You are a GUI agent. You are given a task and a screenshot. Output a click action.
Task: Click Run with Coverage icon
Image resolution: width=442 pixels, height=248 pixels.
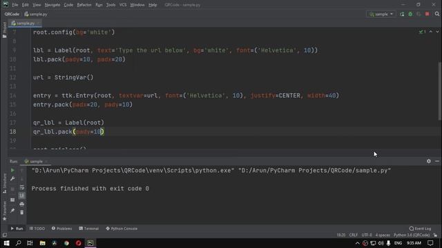(x=419, y=14)
